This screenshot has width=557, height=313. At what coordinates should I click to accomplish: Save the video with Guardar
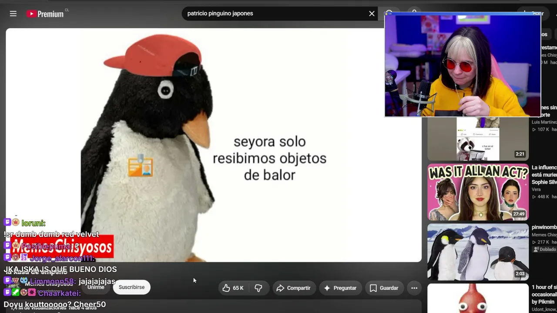[x=384, y=288]
